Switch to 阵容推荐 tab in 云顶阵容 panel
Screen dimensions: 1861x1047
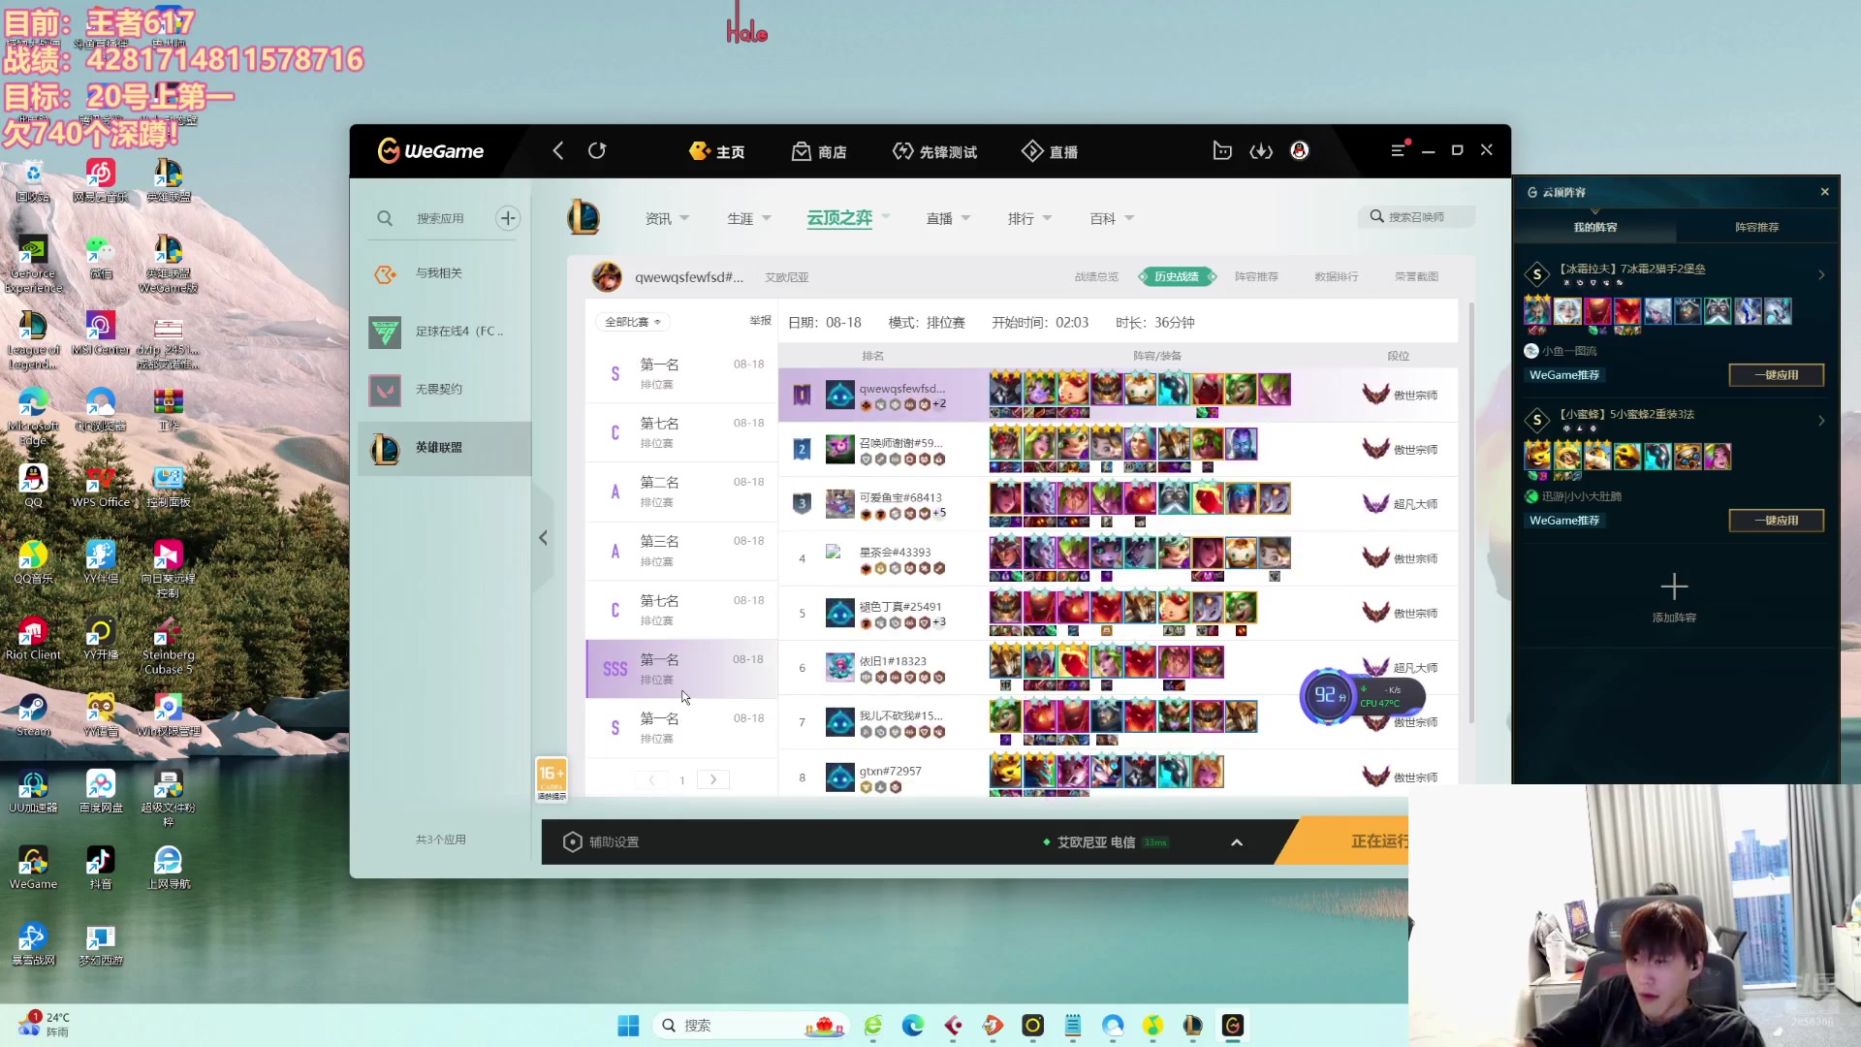coord(1756,227)
